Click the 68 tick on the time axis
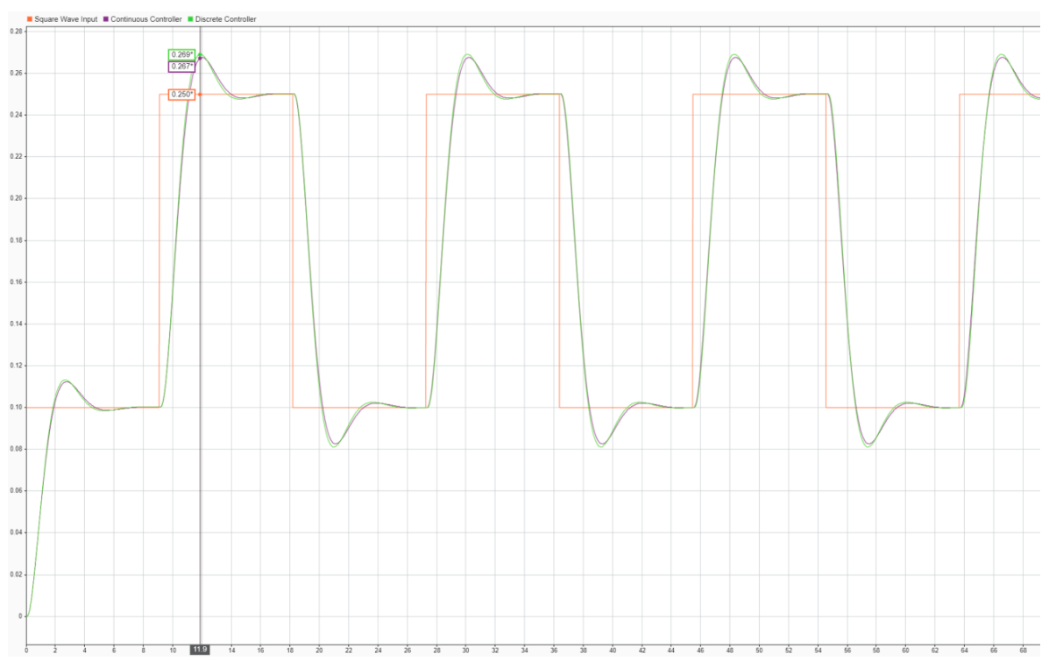This screenshot has width=1056, height=668. click(1024, 650)
